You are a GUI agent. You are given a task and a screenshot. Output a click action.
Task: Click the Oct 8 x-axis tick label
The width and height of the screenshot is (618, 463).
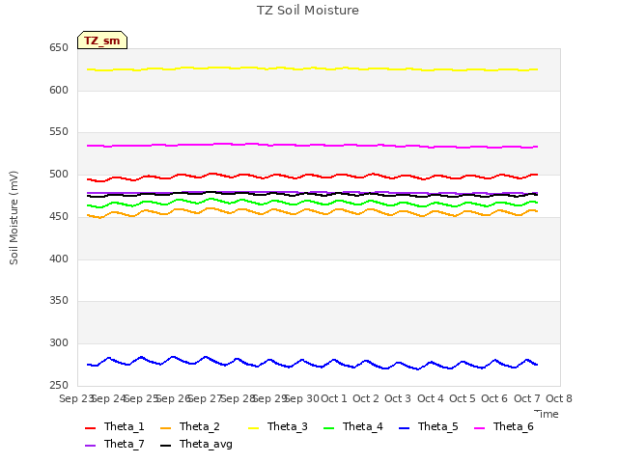[559, 398]
